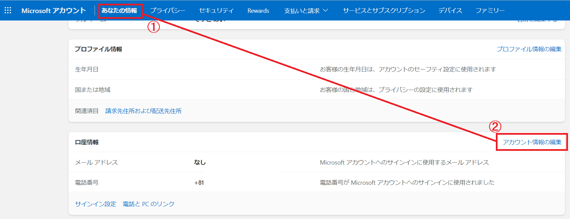
Task: Click the sign-in email address description
Action: click(404, 163)
